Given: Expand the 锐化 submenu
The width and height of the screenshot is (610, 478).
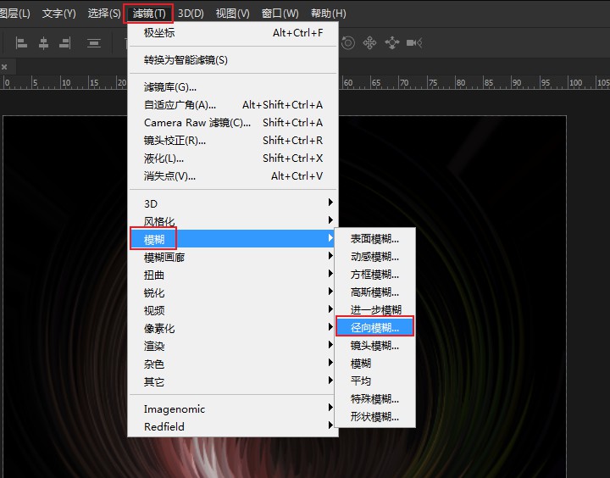Looking at the screenshot, I should [233, 292].
